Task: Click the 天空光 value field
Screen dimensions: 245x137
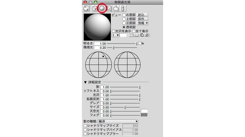Action: pyautogui.click(x=105, y=112)
